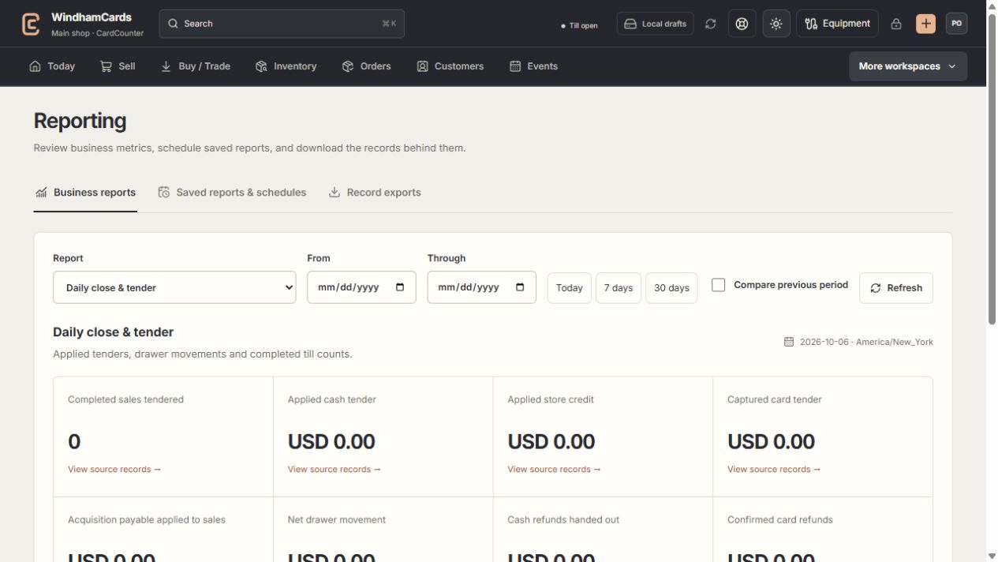Set range to Today
The height and width of the screenshot is (562, 998).
pos(570,288)
